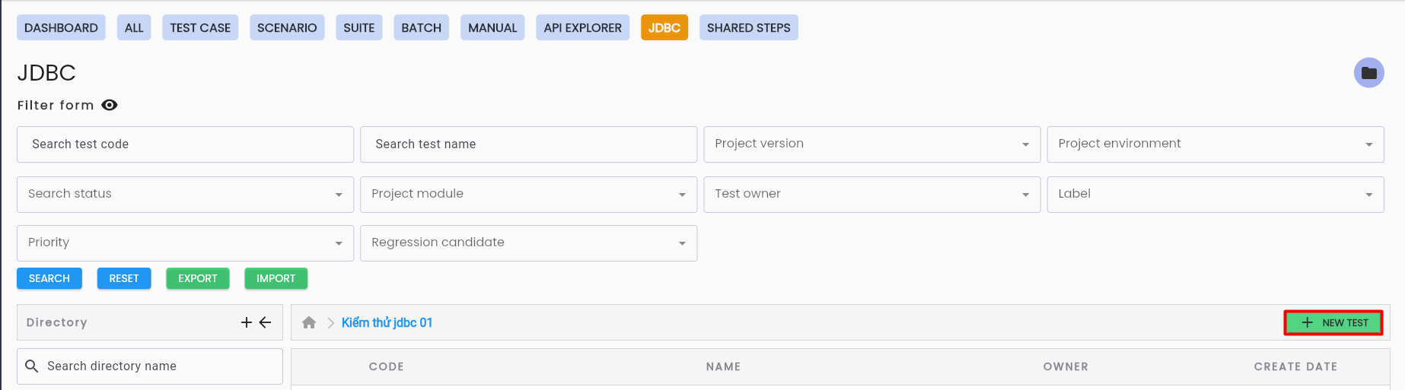Expand Project module dropdown
Image resolution: width=1405 pixels, height=390 pixels.
(x=528, y=195)
